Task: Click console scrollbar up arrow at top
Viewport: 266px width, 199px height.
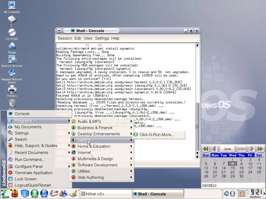Action: click(197, 45)
